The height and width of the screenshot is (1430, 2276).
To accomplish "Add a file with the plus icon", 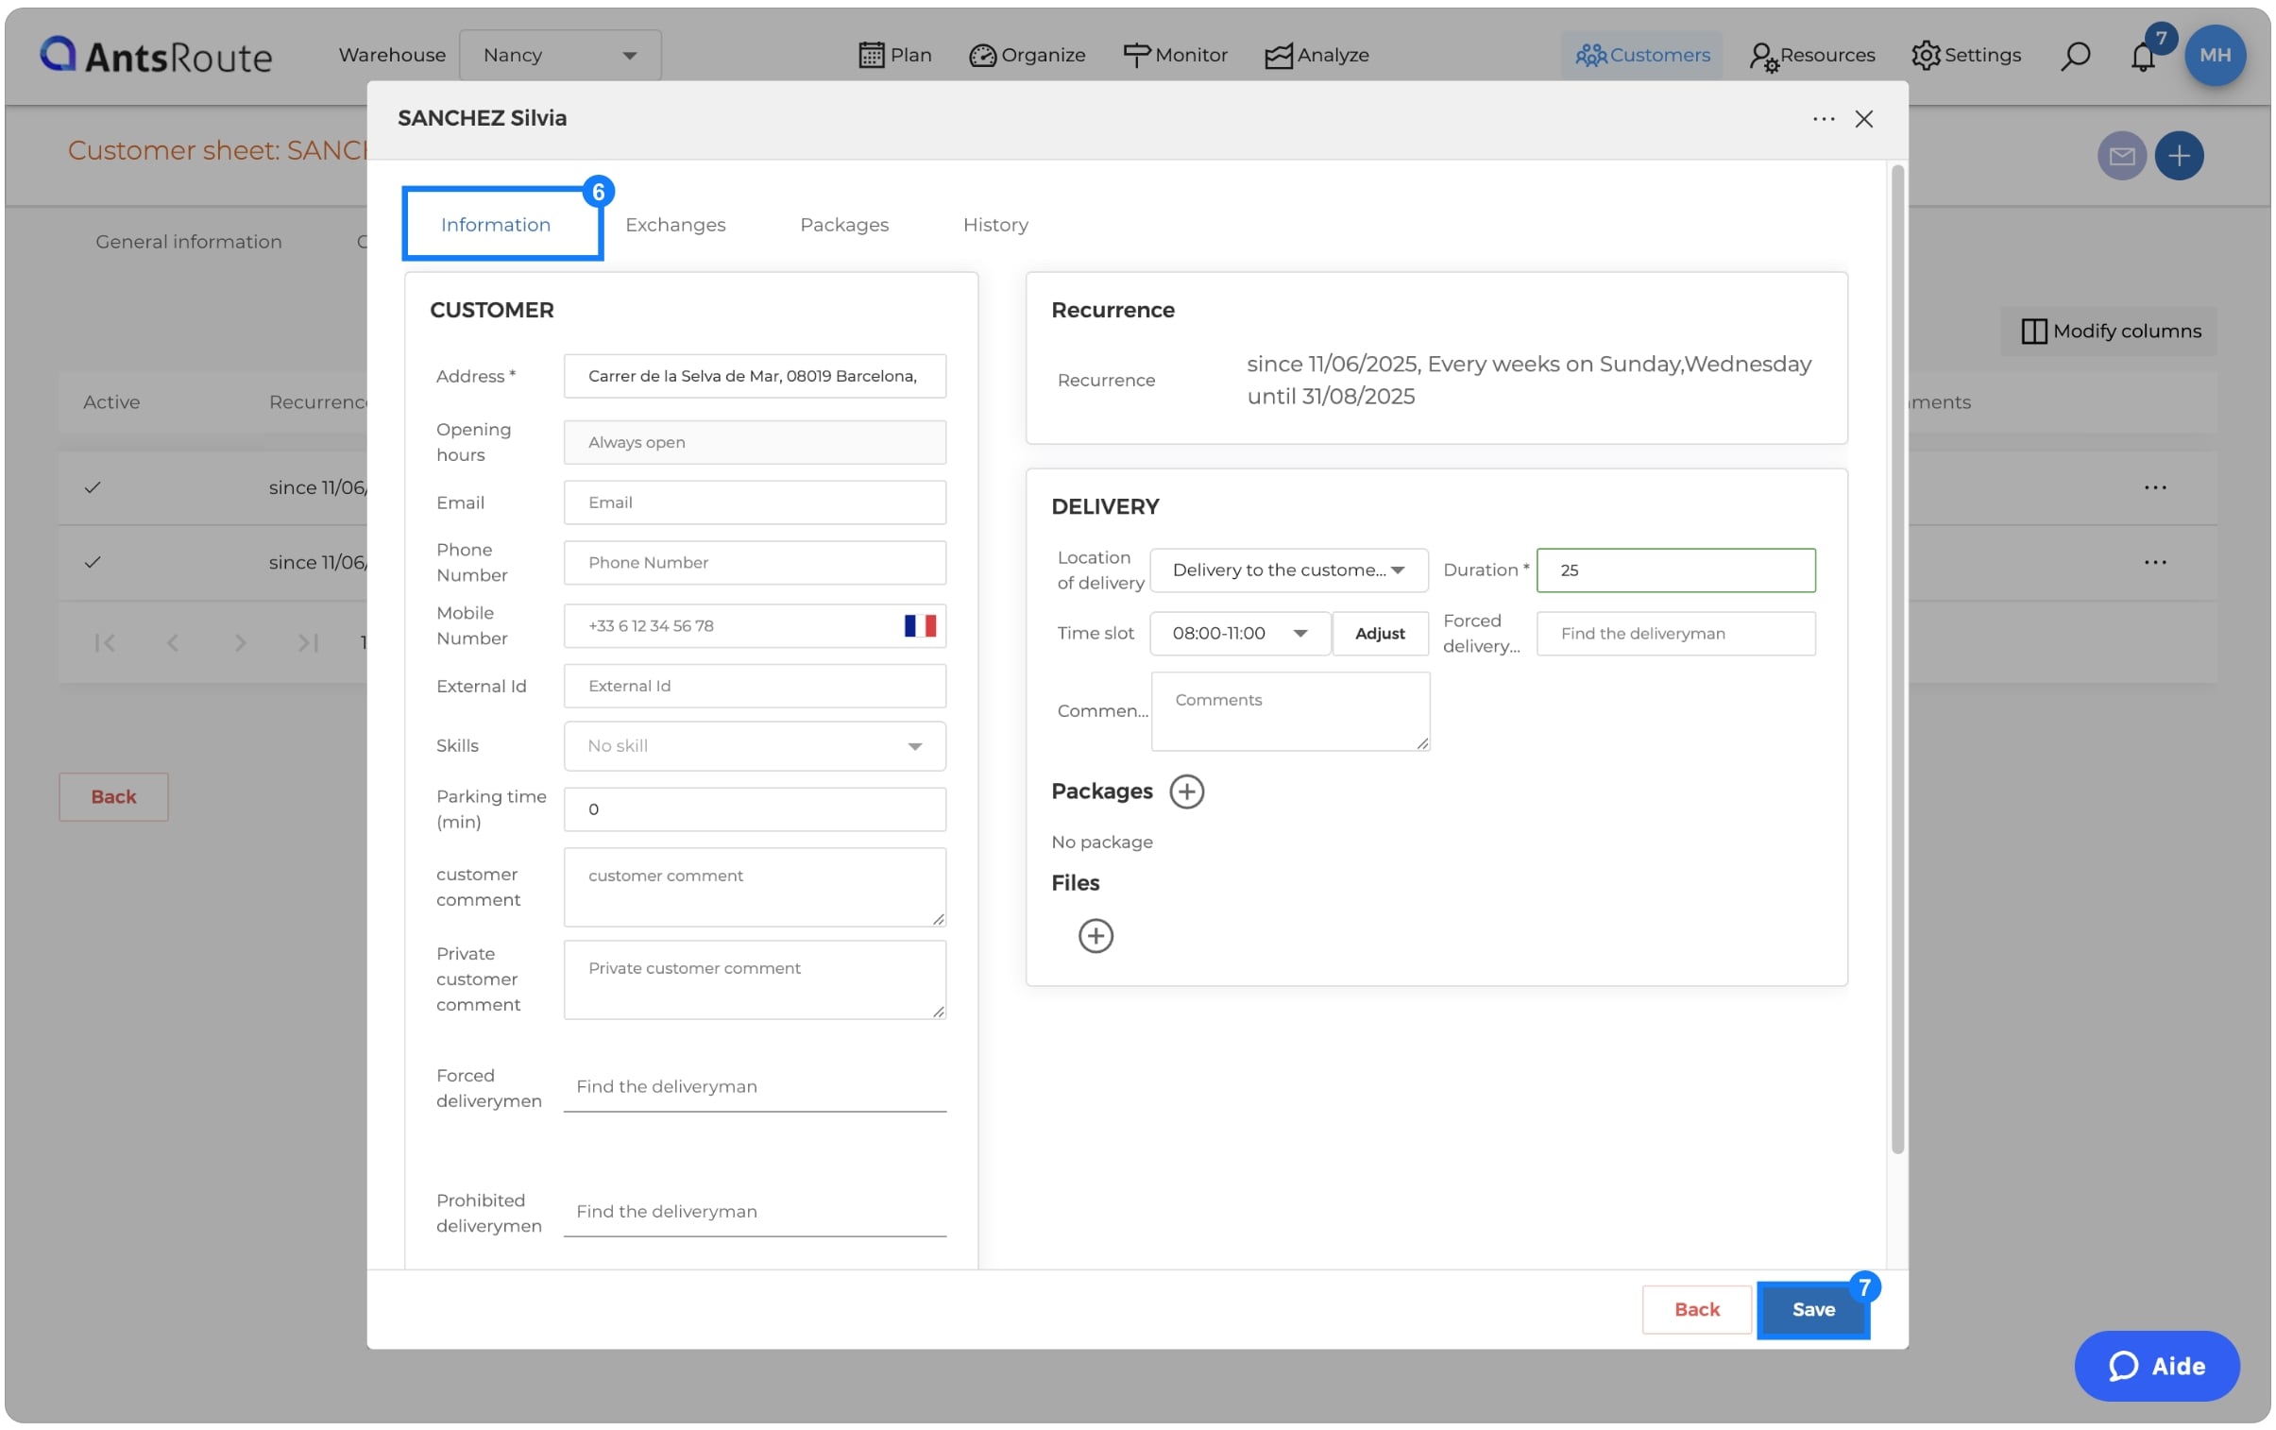I will click(1096, 936).
